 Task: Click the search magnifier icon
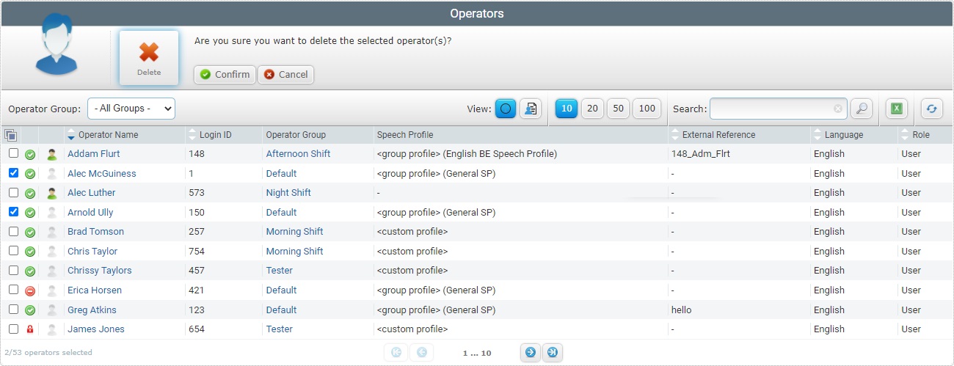coord(862,109)
